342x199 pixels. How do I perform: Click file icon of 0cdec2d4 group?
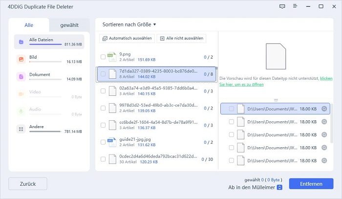tap(112, 159)
